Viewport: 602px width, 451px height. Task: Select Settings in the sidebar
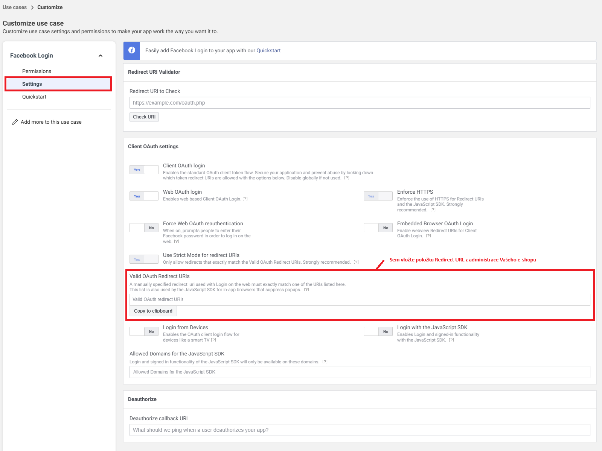[58, 84]
